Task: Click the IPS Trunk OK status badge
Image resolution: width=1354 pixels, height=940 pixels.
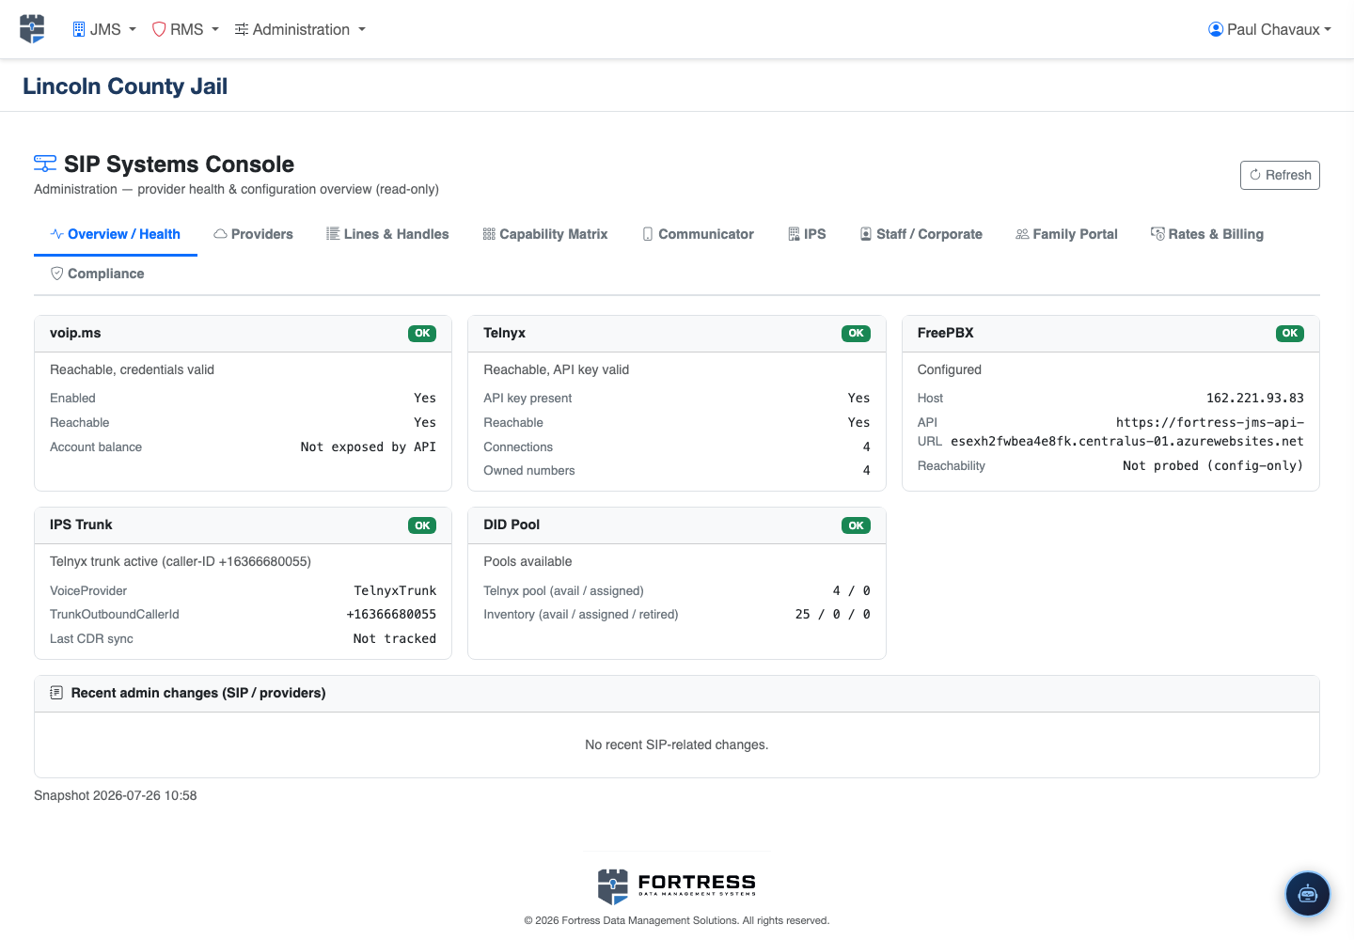Action: tap(422, 525)
